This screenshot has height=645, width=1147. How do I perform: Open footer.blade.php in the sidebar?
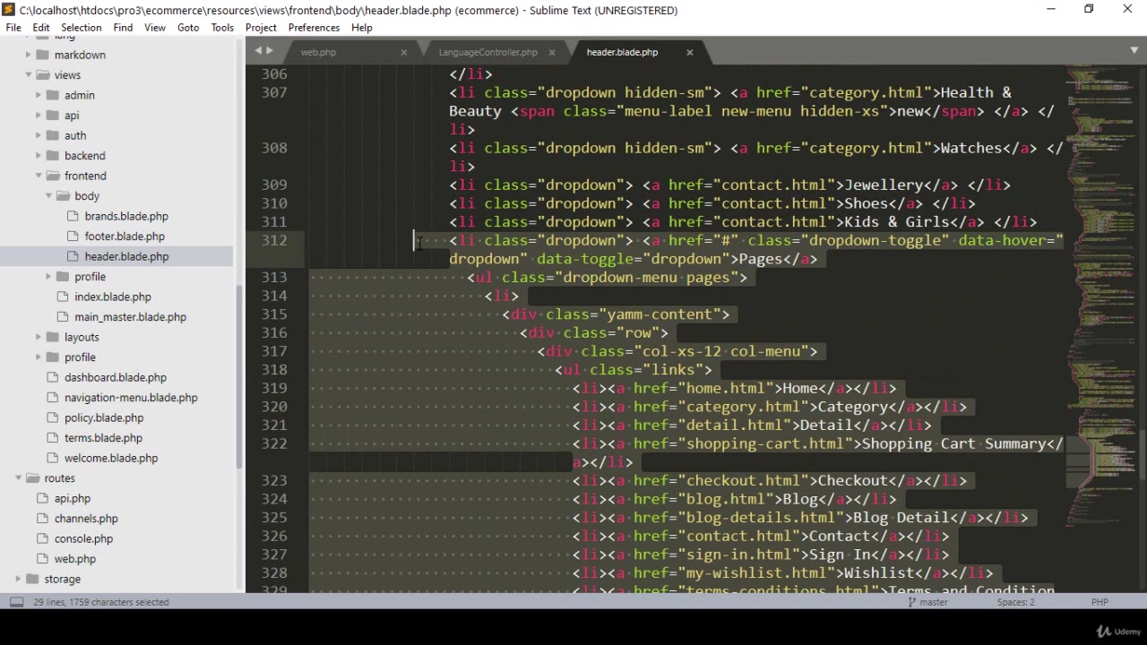pyautogui.click(x=125, y=236)
